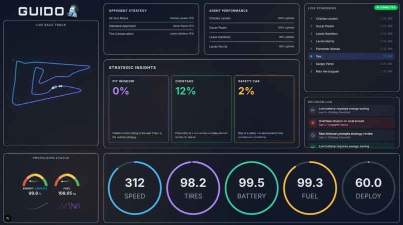Screen dimensions: 403x225
Task: Click the OPPONENT STRATEGY heading
Action: click(127, 11)
